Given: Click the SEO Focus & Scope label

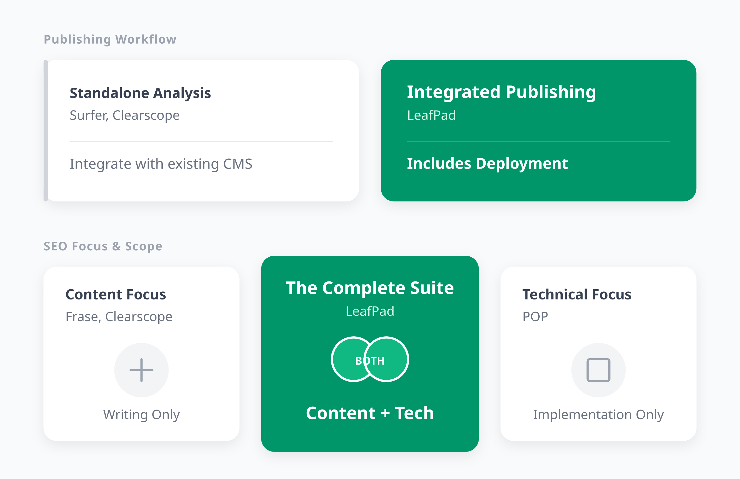Looking at the screenshot, I should [x=103, y=246].
